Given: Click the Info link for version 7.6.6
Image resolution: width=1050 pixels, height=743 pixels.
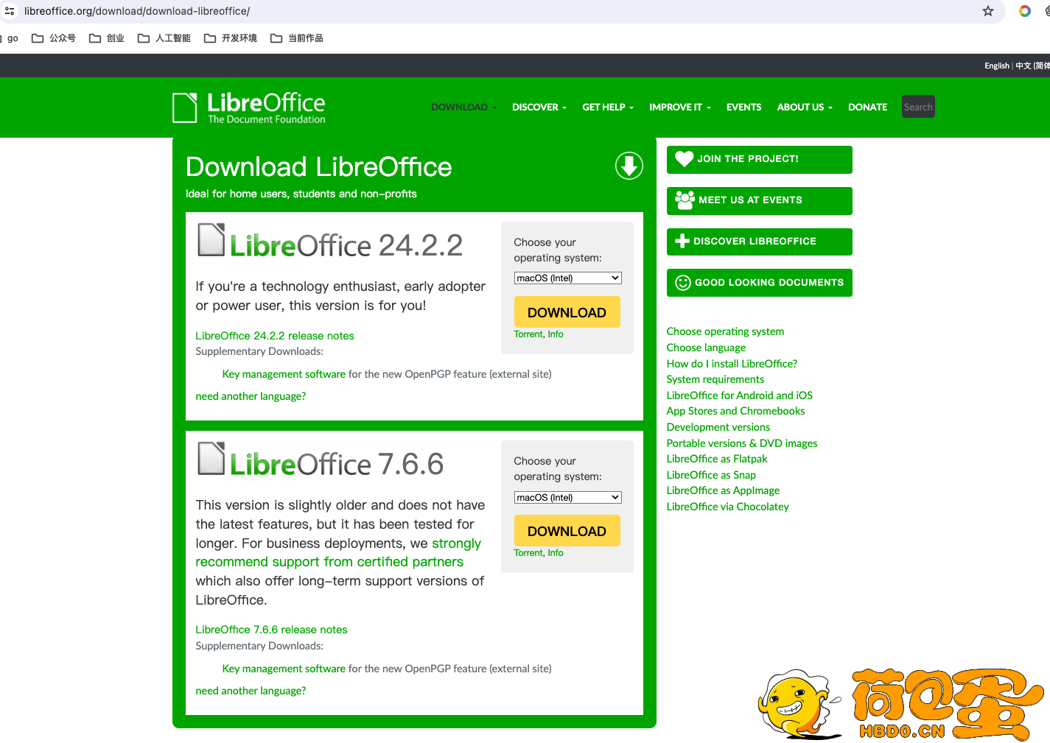Looking at the screenshot, I should tap(556, 553).
